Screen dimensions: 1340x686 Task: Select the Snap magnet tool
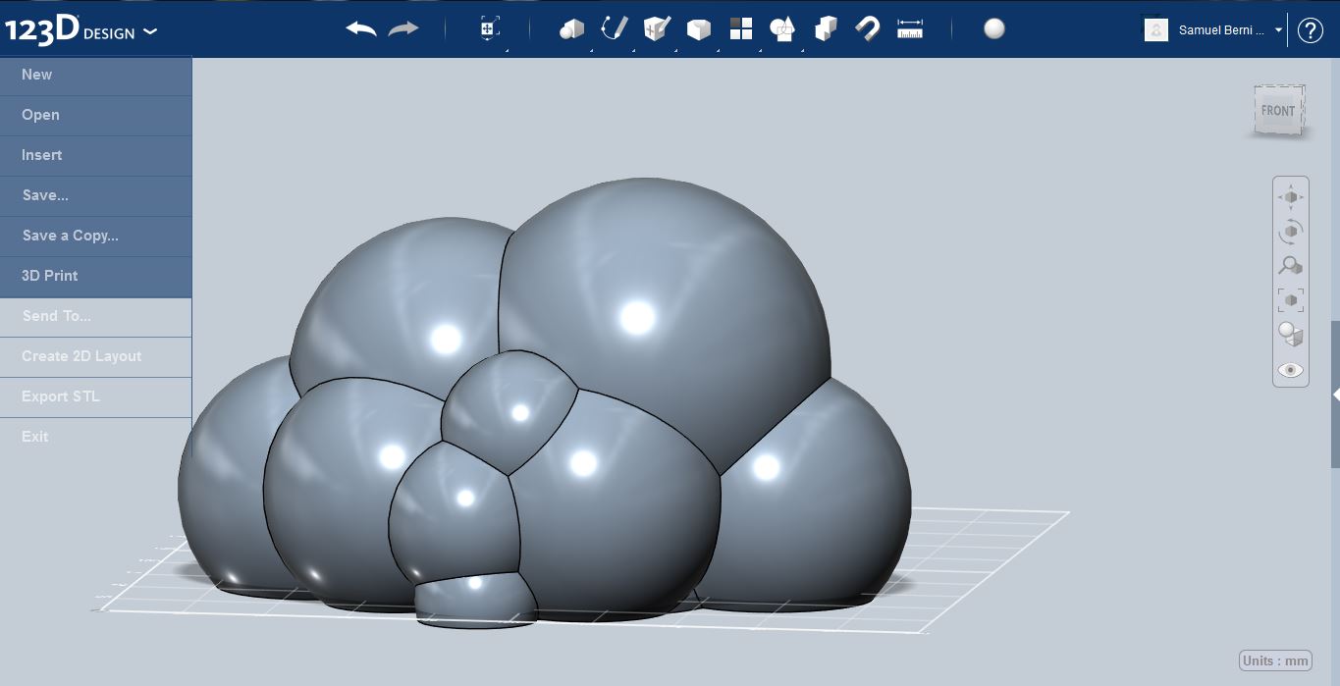pos(867,28)
